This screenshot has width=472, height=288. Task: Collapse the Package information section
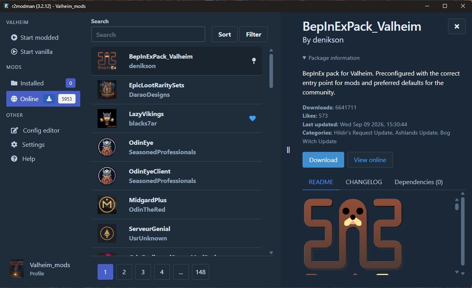tap(331, 58)
